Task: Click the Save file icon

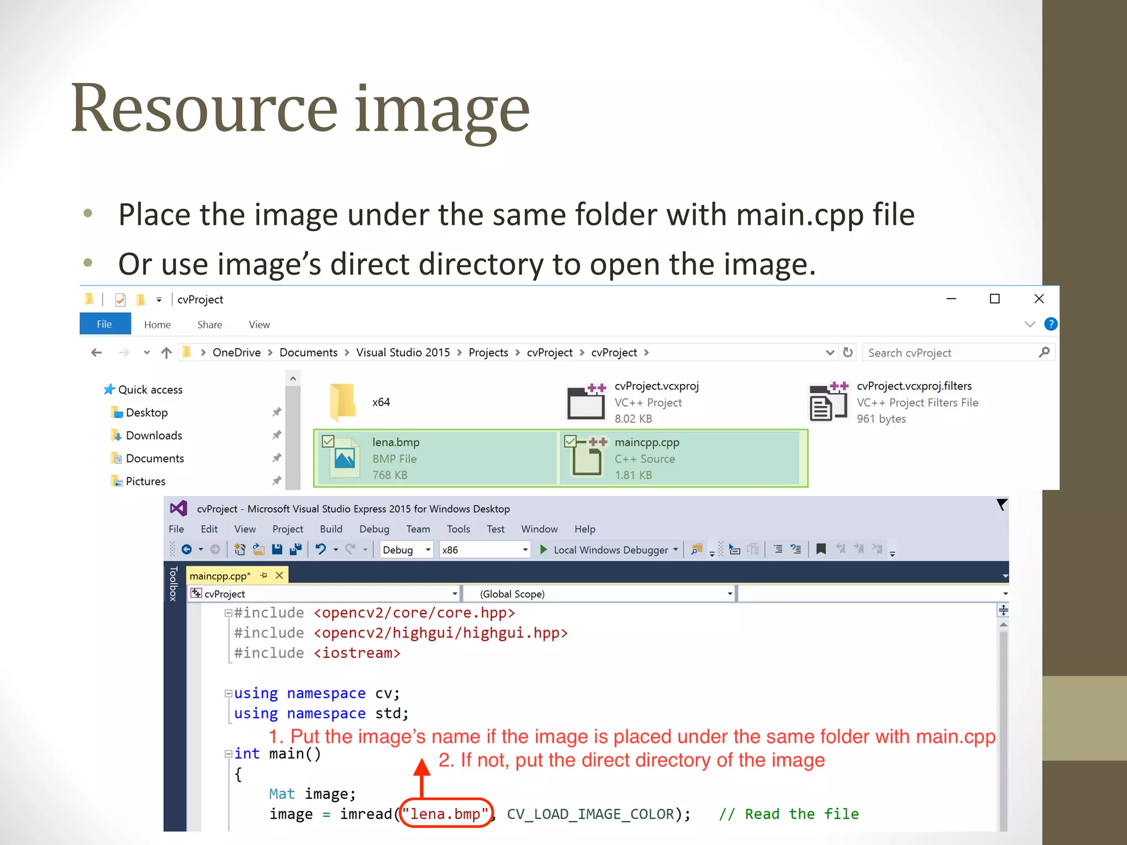Action: click(x=277, y=549)
